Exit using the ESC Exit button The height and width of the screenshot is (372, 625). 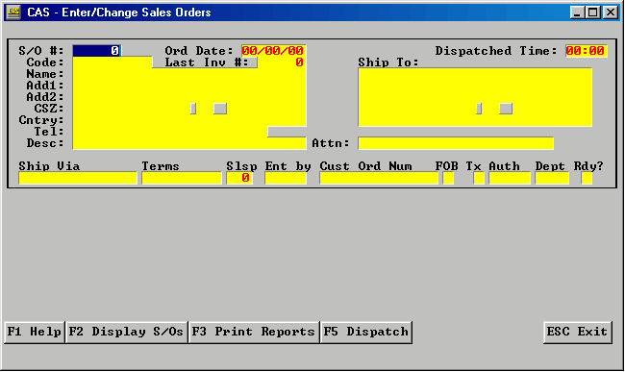click(x=577, y=332)
